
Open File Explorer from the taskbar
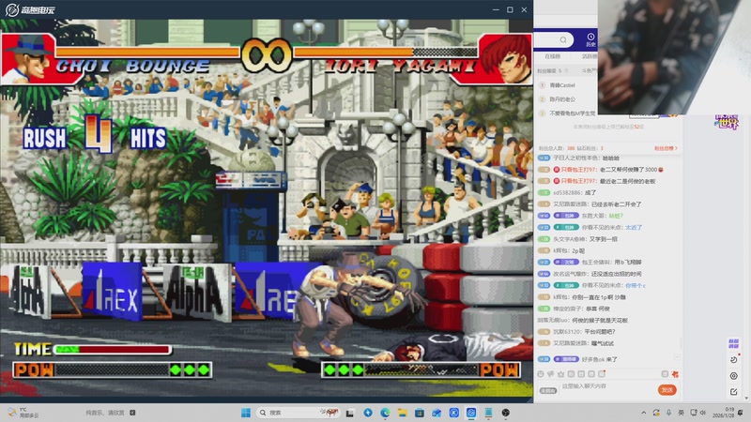coord(403,413)
